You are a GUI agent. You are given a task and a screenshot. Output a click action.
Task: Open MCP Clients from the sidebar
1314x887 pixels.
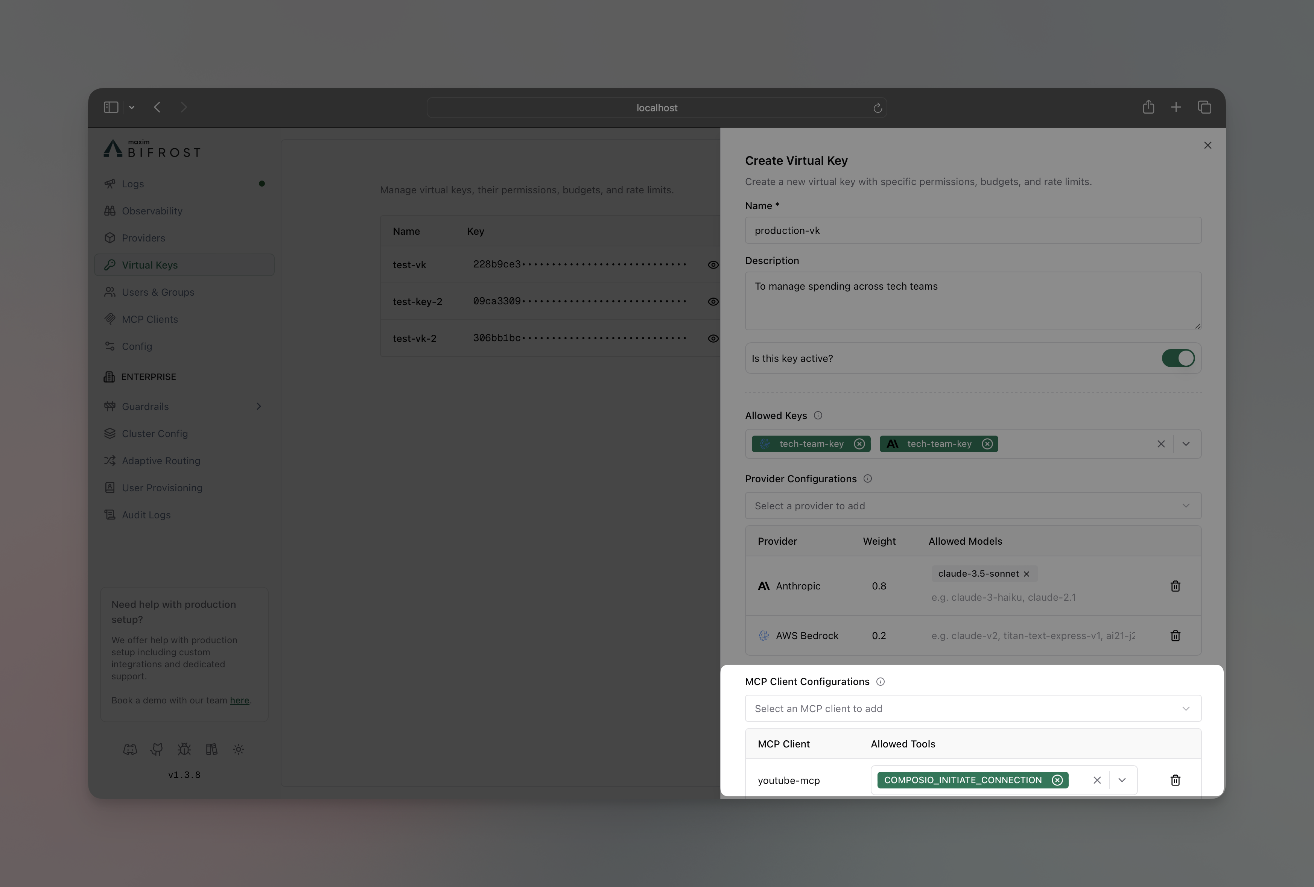coord(150,319)
